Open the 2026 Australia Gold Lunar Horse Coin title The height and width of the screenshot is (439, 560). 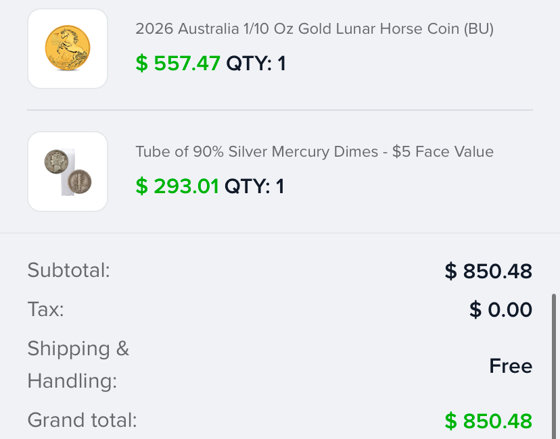click(x=314, y=29)
